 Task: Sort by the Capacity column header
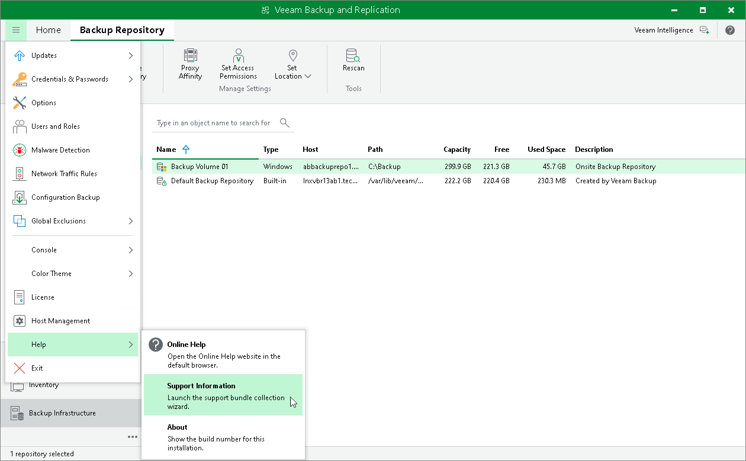[457, 150]
